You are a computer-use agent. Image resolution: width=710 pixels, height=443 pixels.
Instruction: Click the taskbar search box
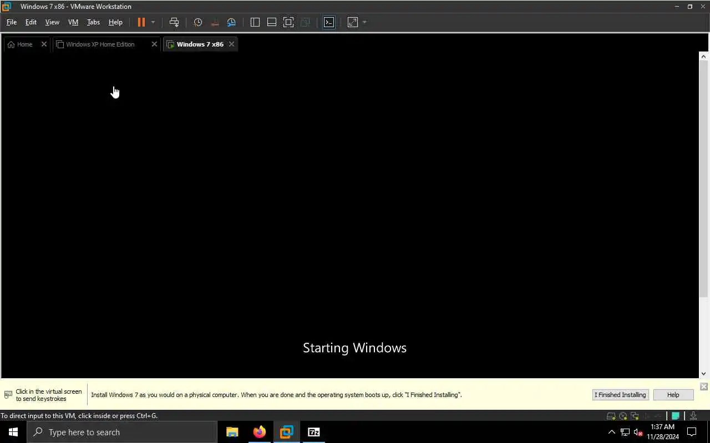(122, 432)
